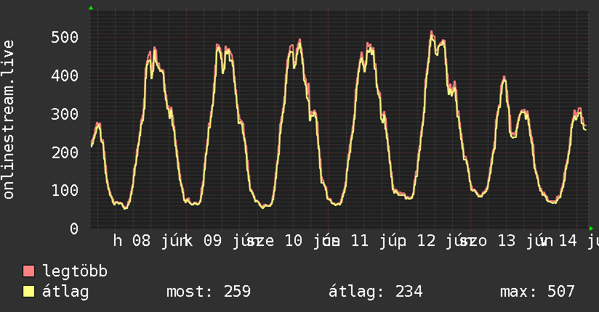This screenshot has width=599, height=312.
Task: Click the y-axis label 100
Action: coord(65,190)
